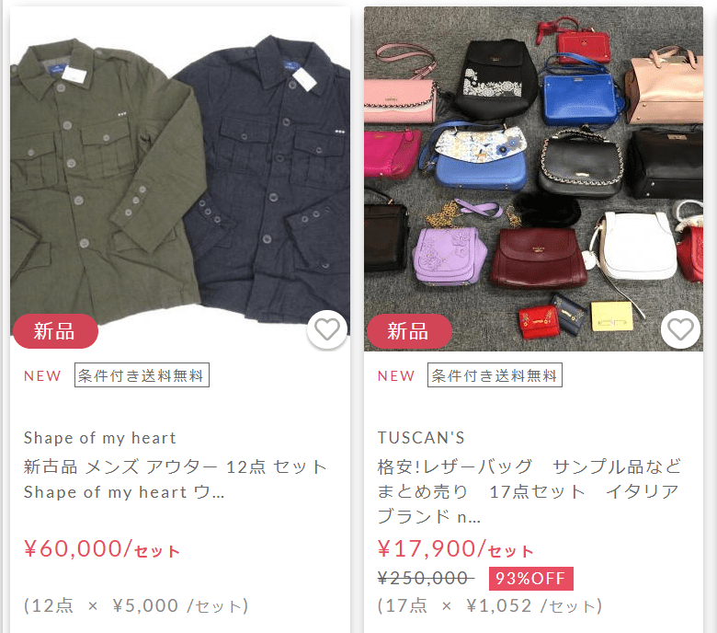Click 条件付き送料無料 tag under jackets listing
Screen dimensions: 717x633
(x=142, y=375)
